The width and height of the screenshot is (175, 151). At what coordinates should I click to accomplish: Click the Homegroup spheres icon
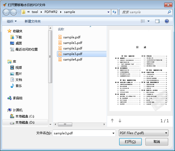(x=9, y=98)
